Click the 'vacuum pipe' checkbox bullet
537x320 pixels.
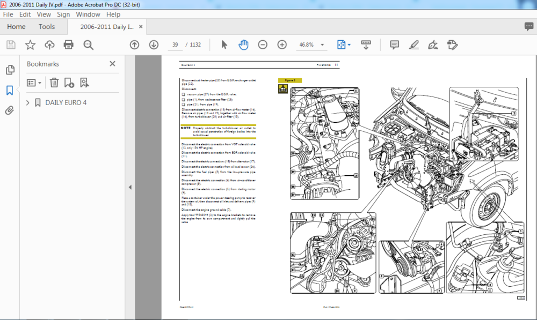(x=184, y=94)
